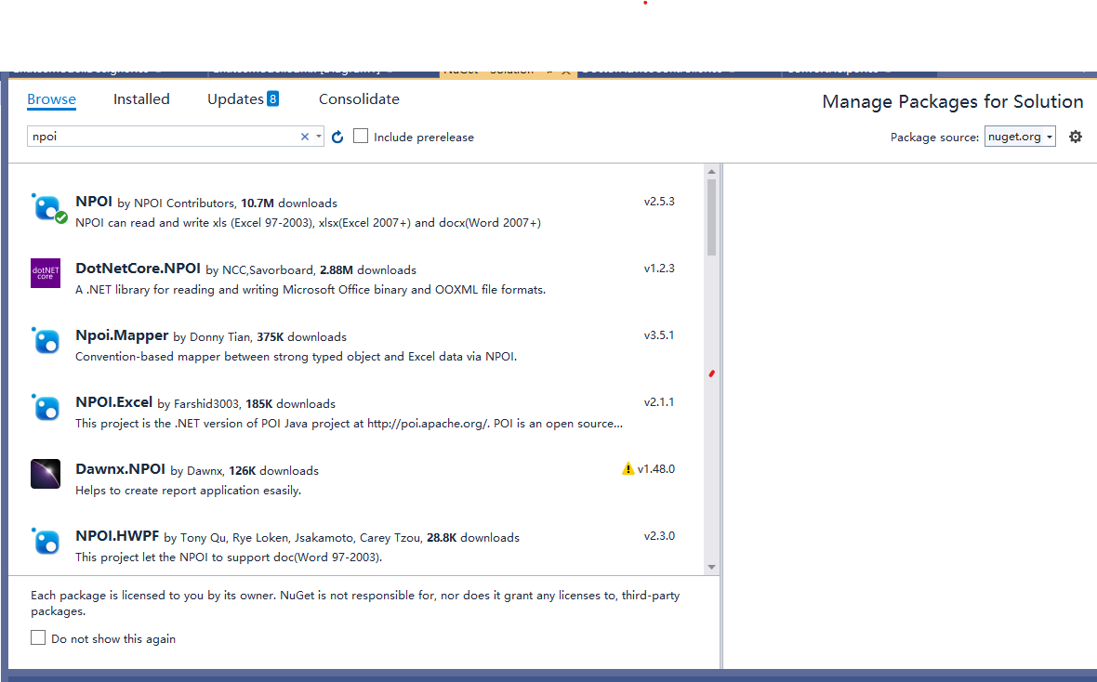Open the Package source dropdown
The height and width of the screenshot is (682, 1097).
(1019, 137)
